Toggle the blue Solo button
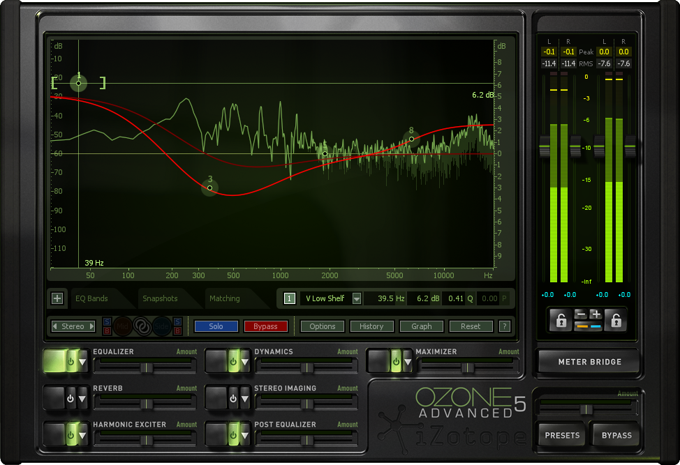Viewport: 680px width, 465px height. pyautogui.click(x=216, y=326)
